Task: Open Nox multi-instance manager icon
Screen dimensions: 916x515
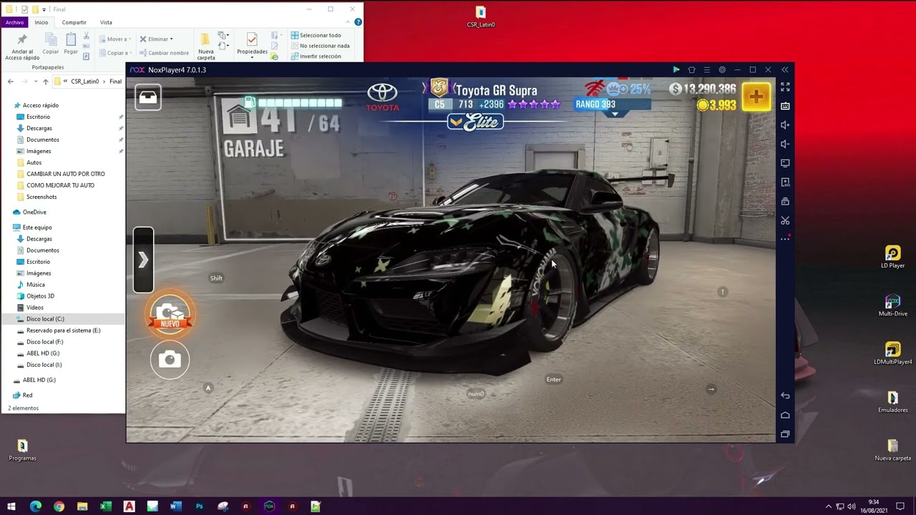Action: [x=785, y=201]
